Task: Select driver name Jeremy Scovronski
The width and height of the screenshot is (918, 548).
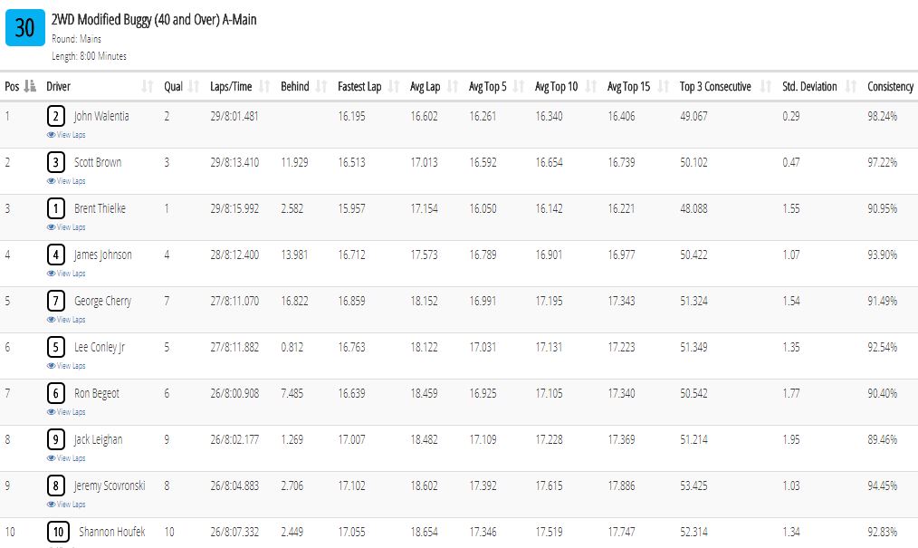Action: [110, 486]
